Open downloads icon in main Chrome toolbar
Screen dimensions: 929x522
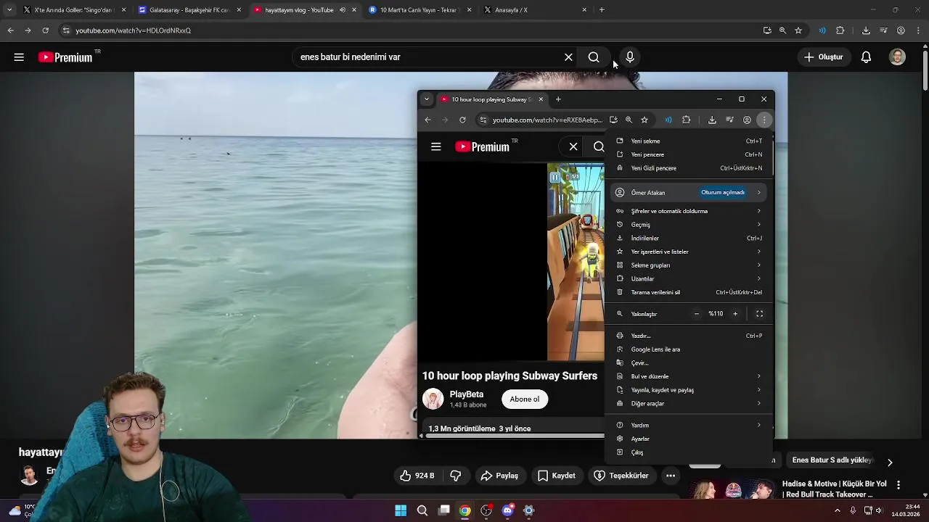pyautogui.click(x=866, y=30)
